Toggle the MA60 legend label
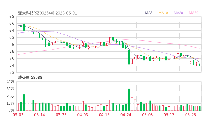Screen dimensions: 204x121 click(194, 13)
